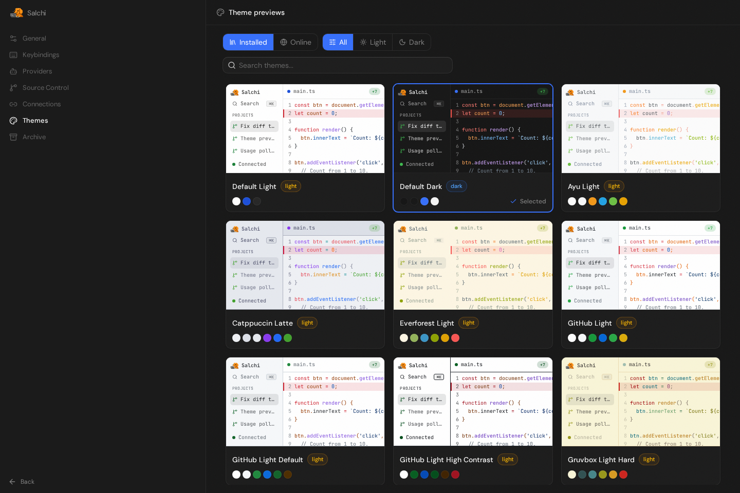
Task: Click brown swatch under GitHub Light Default
Action: click(x=288, y=475)
